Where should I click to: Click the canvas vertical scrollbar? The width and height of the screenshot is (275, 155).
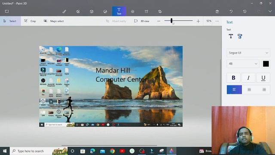pyautogui.click(x=220, y=82)
